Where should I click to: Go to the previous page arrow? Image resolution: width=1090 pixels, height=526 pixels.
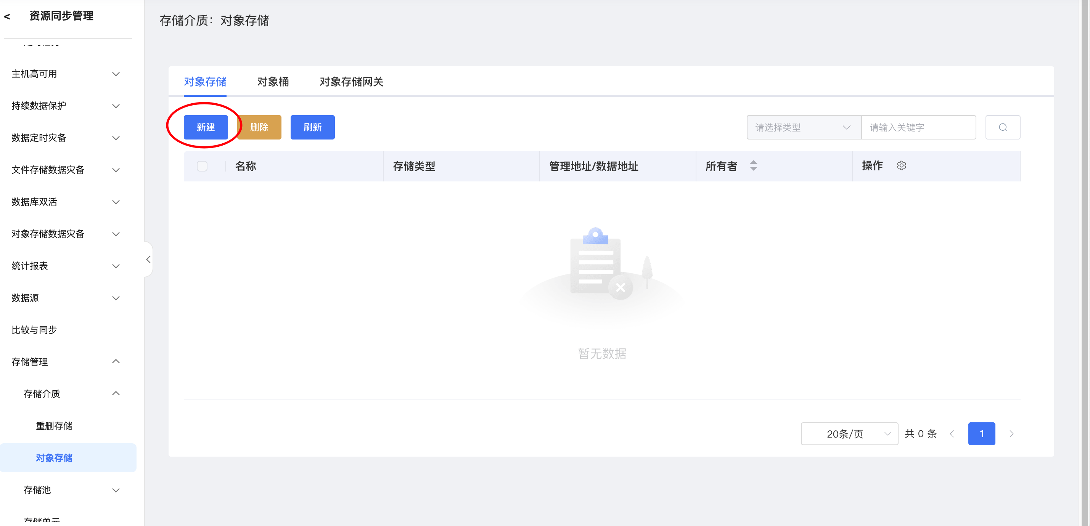952,434
